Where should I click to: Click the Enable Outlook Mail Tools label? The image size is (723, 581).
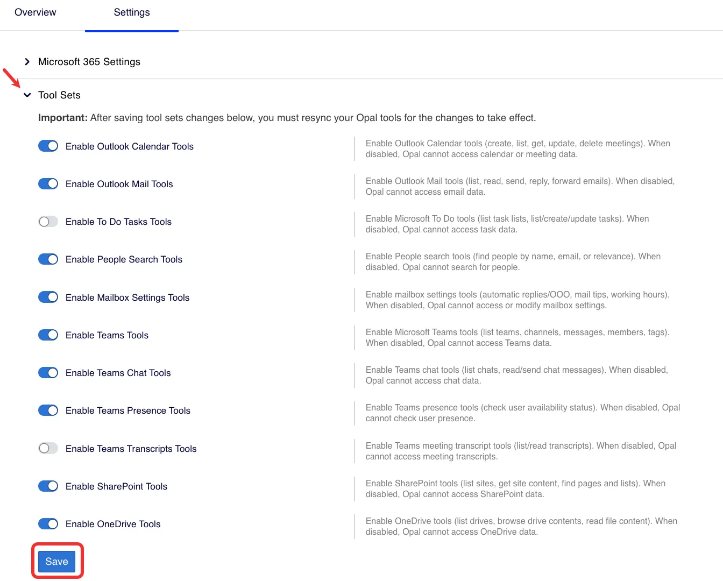tap(119, 184)
